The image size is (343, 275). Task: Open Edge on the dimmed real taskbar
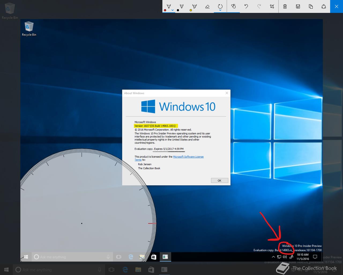pyautogui.click(x=125, y=270)
